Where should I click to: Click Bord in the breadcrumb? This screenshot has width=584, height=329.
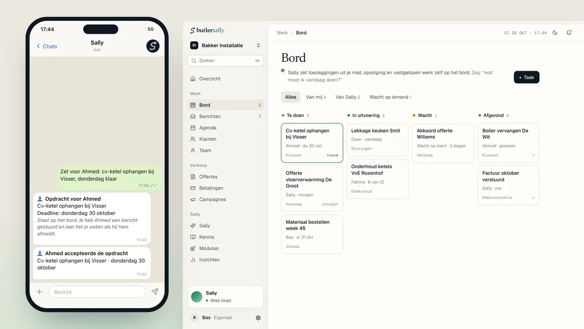pyautogui.click(x=301, y=33)
